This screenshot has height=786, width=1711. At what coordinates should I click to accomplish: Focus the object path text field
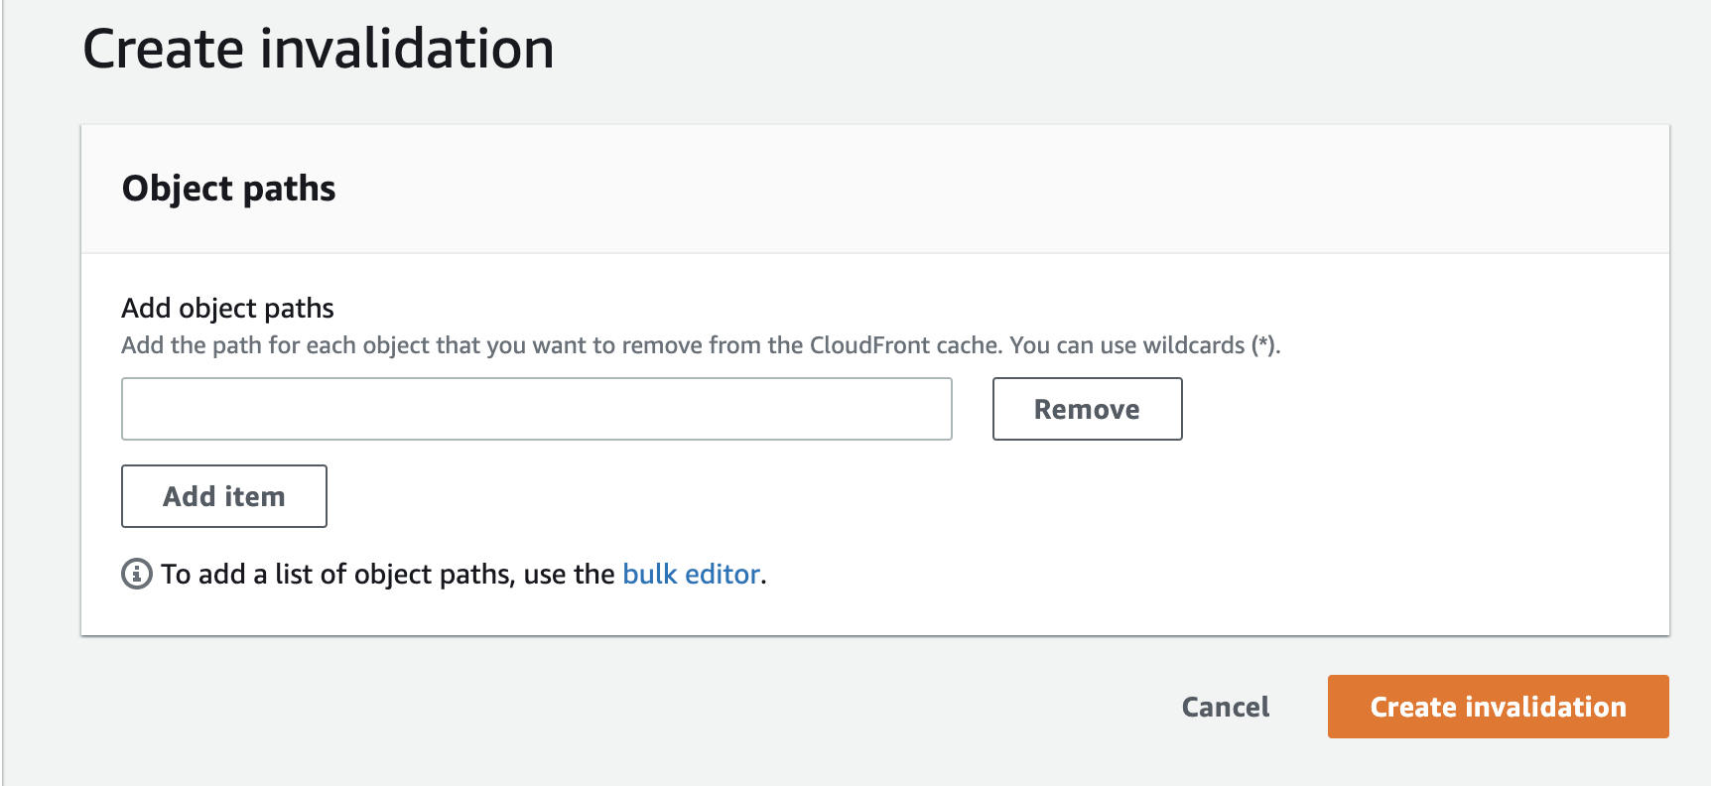[x=536, y=409]
